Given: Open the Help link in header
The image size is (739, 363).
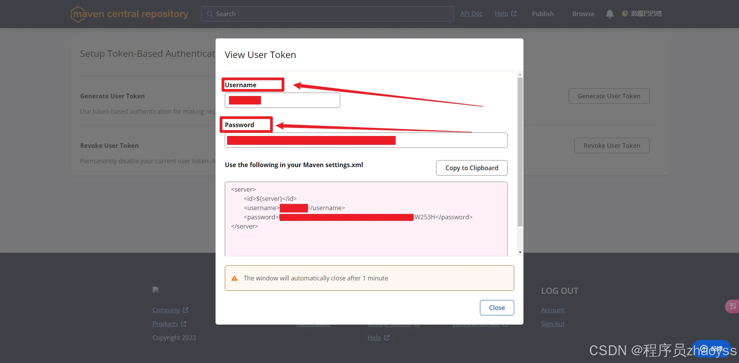Looking at the screenshot, I should click(x=501, y=13).
